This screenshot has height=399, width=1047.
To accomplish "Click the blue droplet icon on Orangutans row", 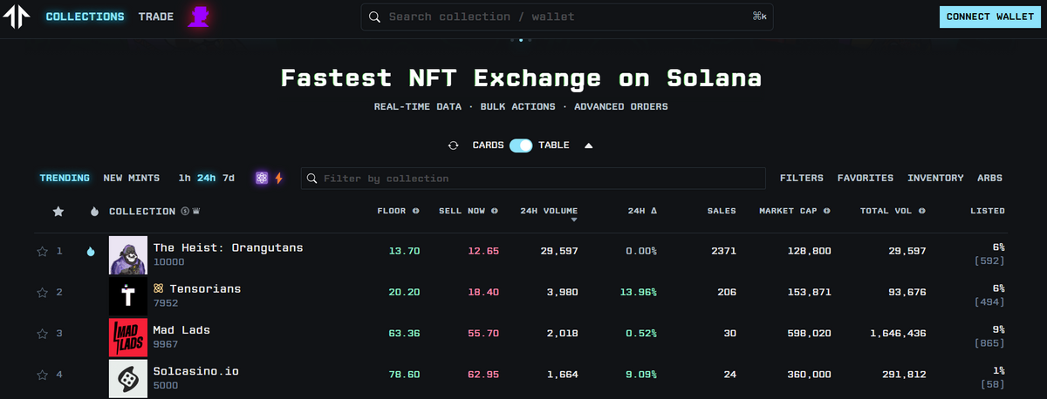I will click(x=90, y=252).
